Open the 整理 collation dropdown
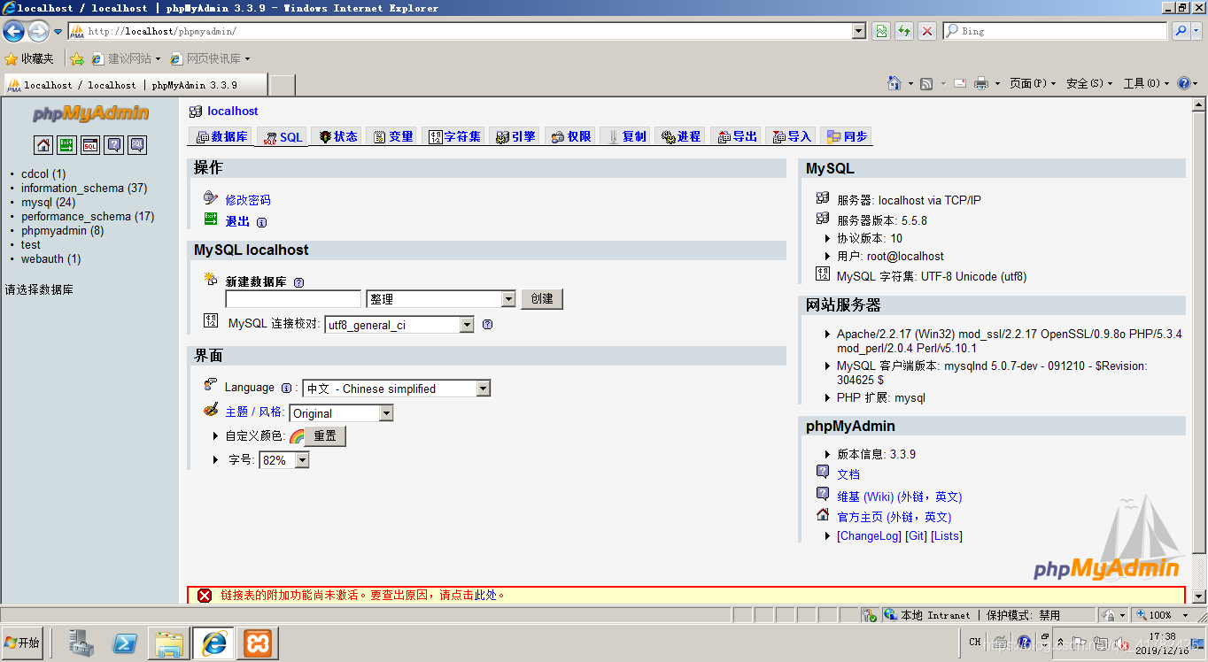Viewport: 1208px width, 662px height. 441,299
